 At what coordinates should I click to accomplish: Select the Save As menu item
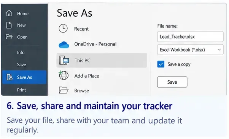coord(24,77)
